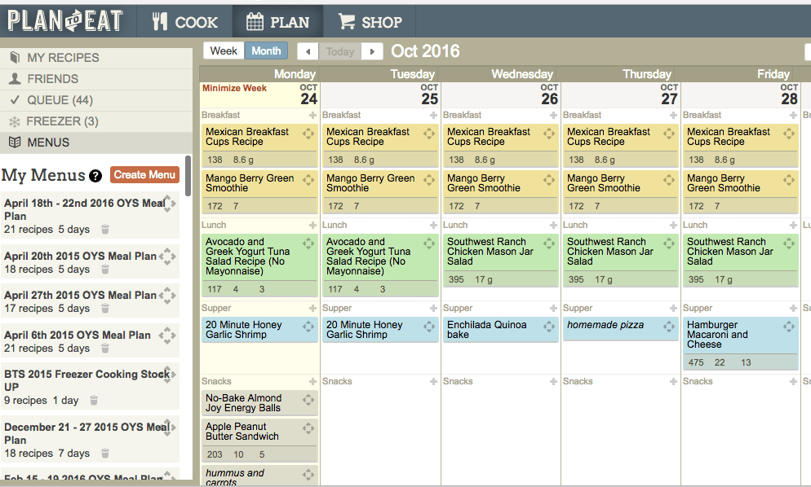Delete the April 20th 2015 OYS Meal Plan via trash icon

(x=105, y=269)
